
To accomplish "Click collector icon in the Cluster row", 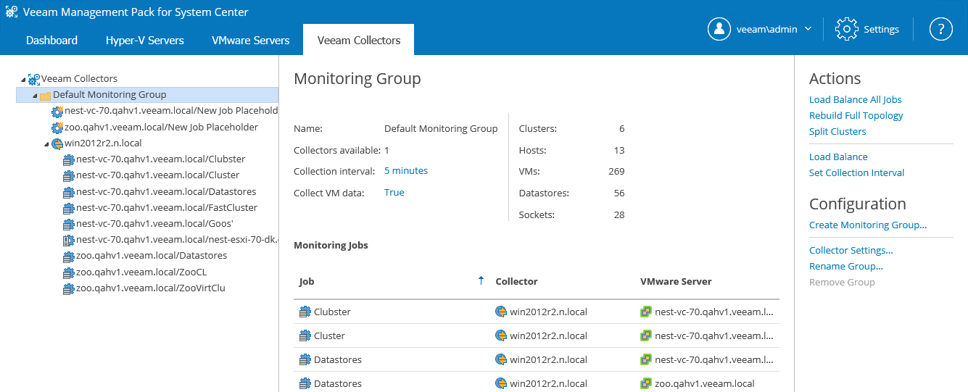I will 501,336.
